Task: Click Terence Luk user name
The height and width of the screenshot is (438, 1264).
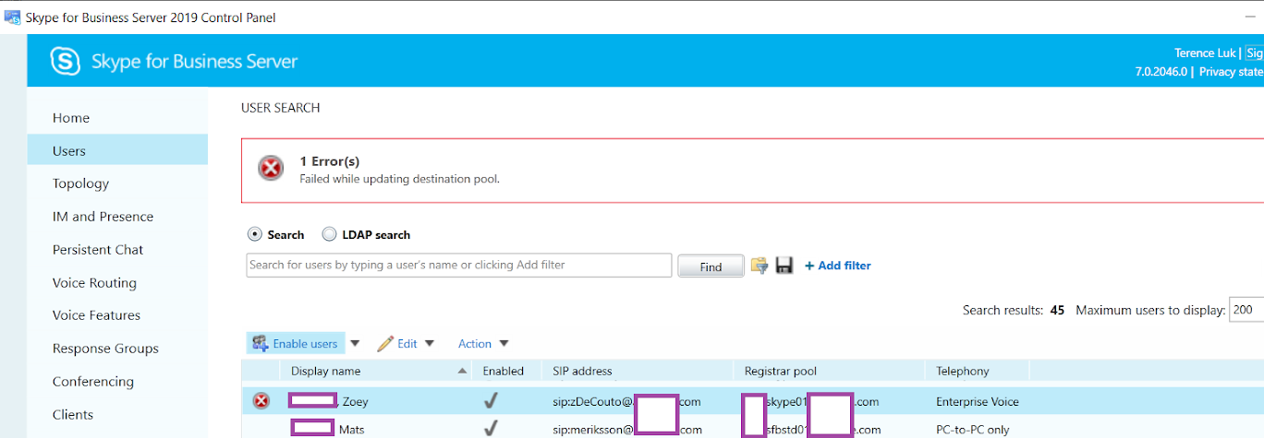Action: 1205,53
